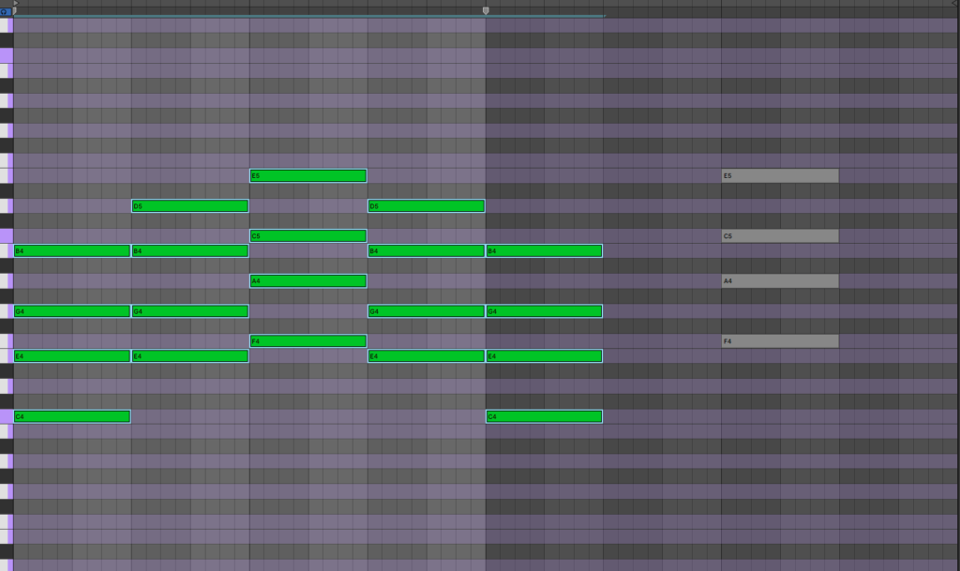Select the first D5 note
Screen dimensions: 960x571
click(x=189, y=206)
